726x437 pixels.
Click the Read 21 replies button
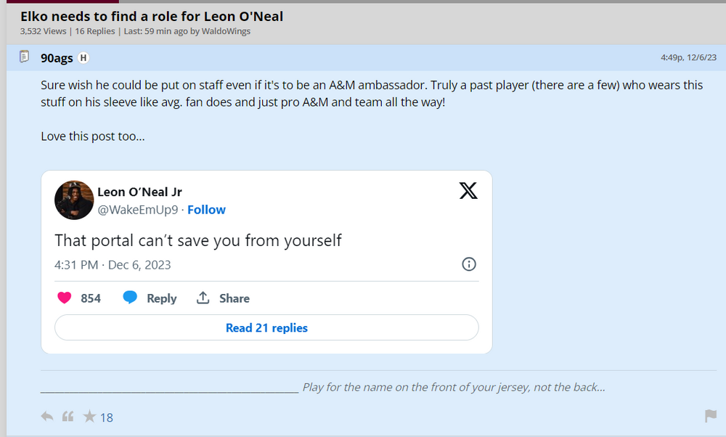coord(266,327)
